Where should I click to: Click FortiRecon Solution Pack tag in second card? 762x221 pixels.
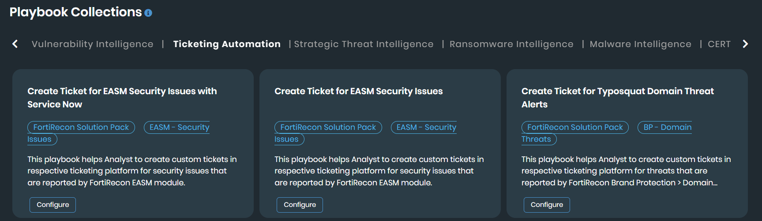click(x=328, y=127)
